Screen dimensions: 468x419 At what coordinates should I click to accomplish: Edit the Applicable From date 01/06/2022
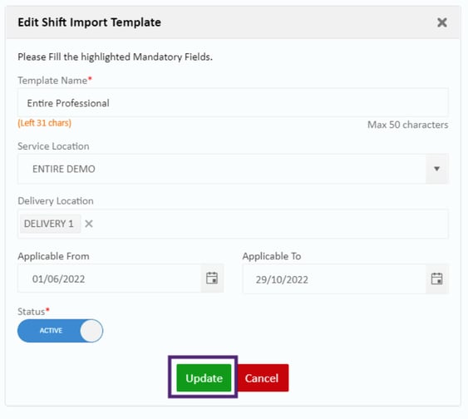[110, 279]
